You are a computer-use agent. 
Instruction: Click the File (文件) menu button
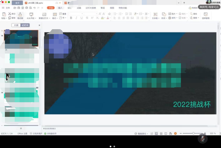pyautogui.click(x=6, y=7)
